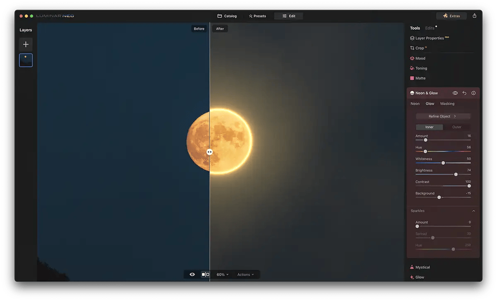
Task: Click the Brightness value 74
Action: (469, 170)
